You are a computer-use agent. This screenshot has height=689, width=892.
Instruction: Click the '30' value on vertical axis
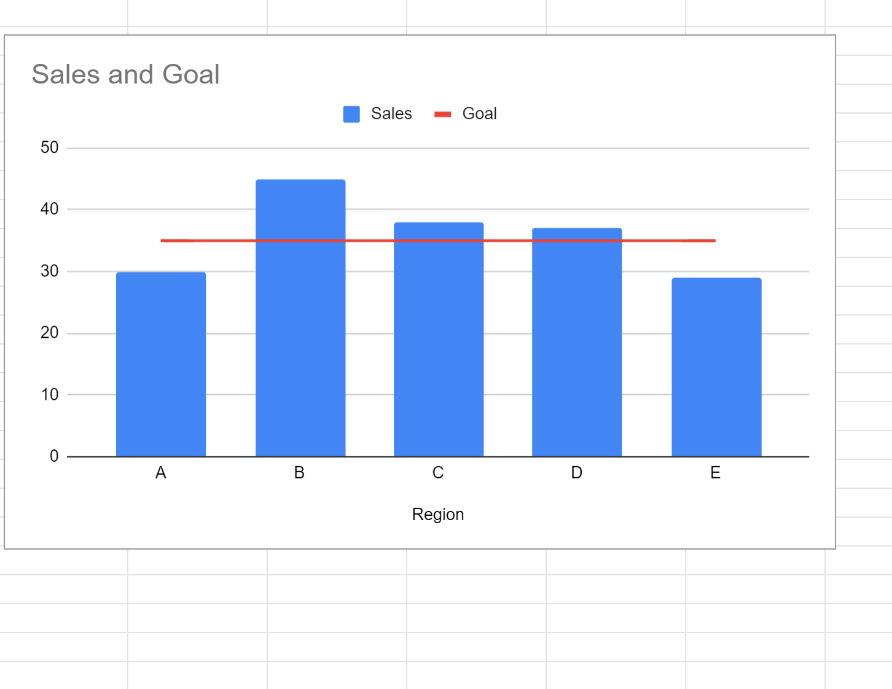click(49, 271)
